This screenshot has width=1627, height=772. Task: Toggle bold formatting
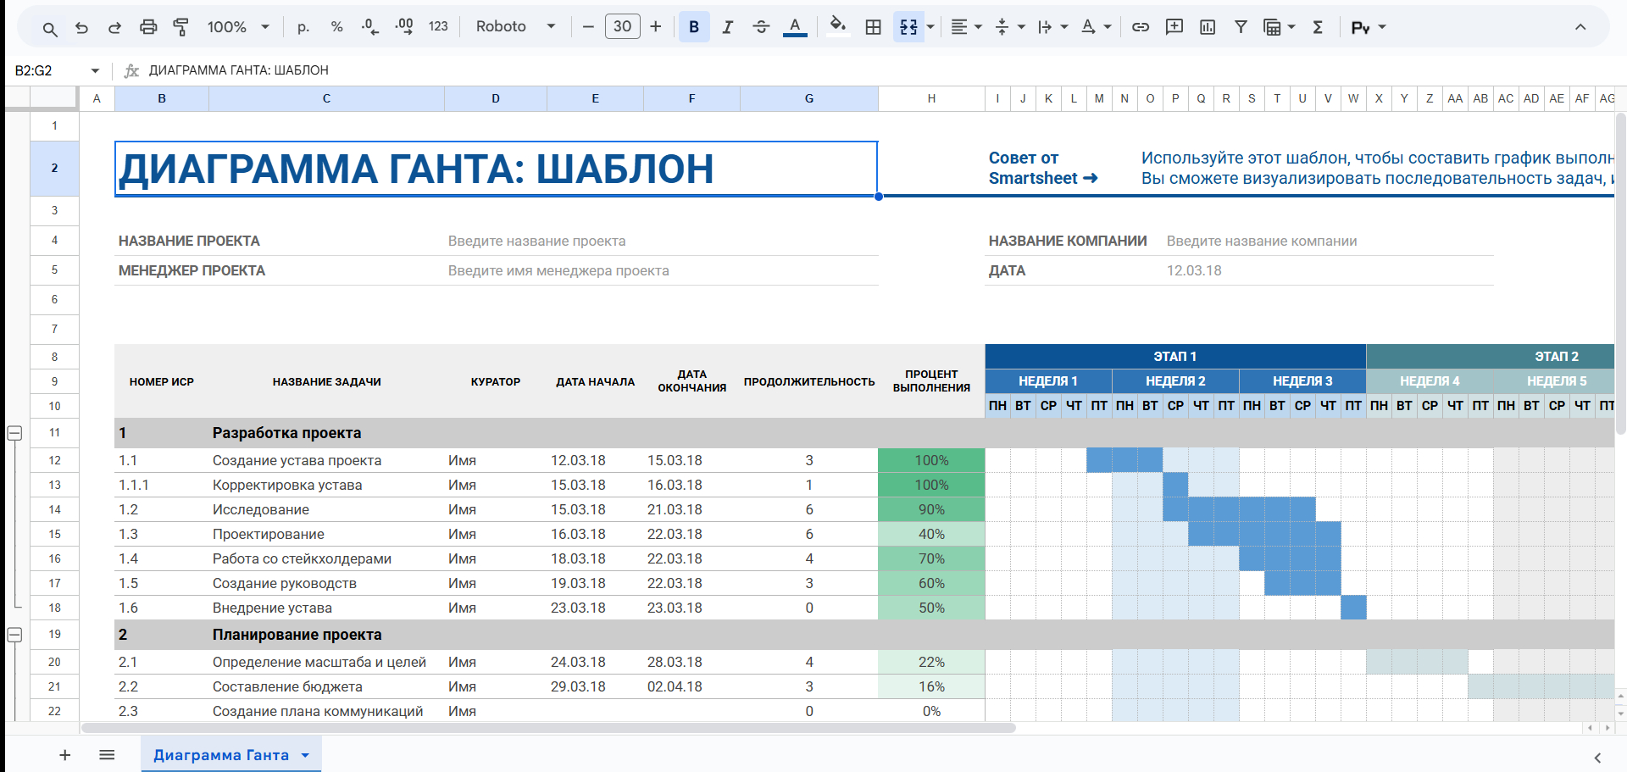click(694, 27)
